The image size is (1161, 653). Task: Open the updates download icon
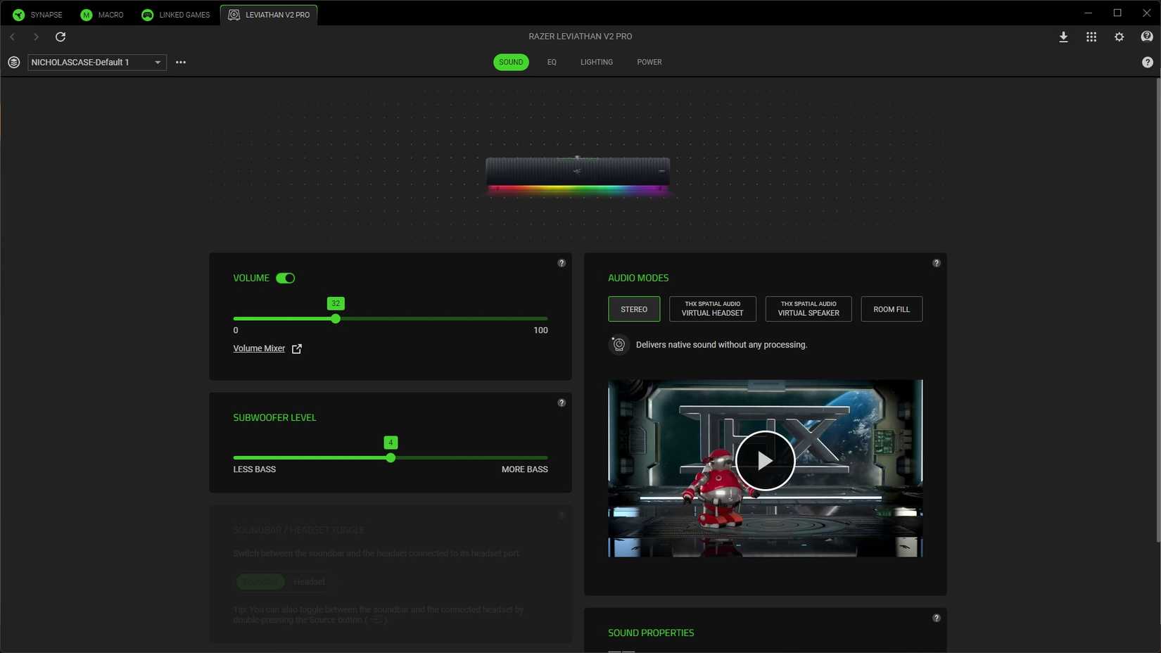(1064, 37)
